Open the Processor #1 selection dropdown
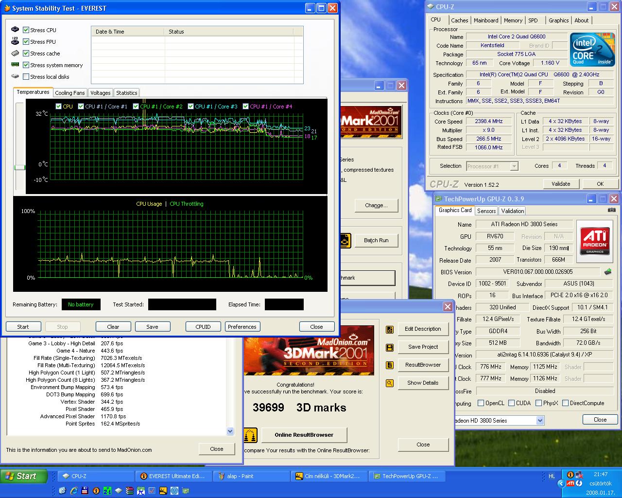622x498 pixels. (514, 166)
